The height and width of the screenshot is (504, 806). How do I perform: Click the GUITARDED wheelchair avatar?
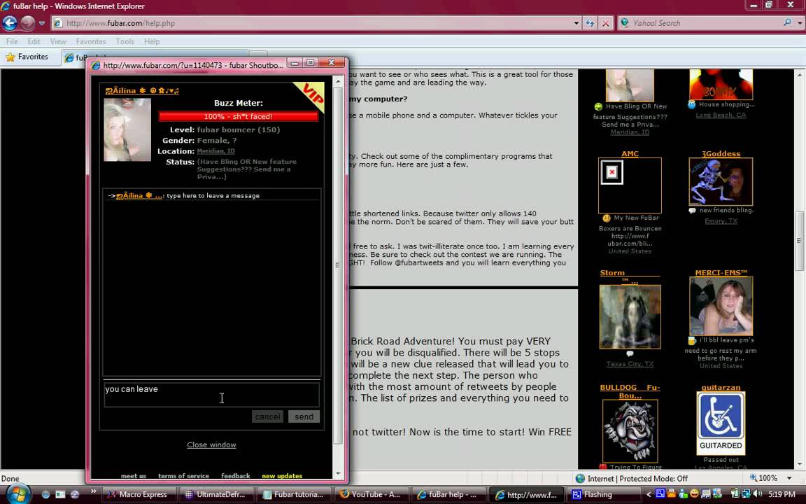(721, 423)
